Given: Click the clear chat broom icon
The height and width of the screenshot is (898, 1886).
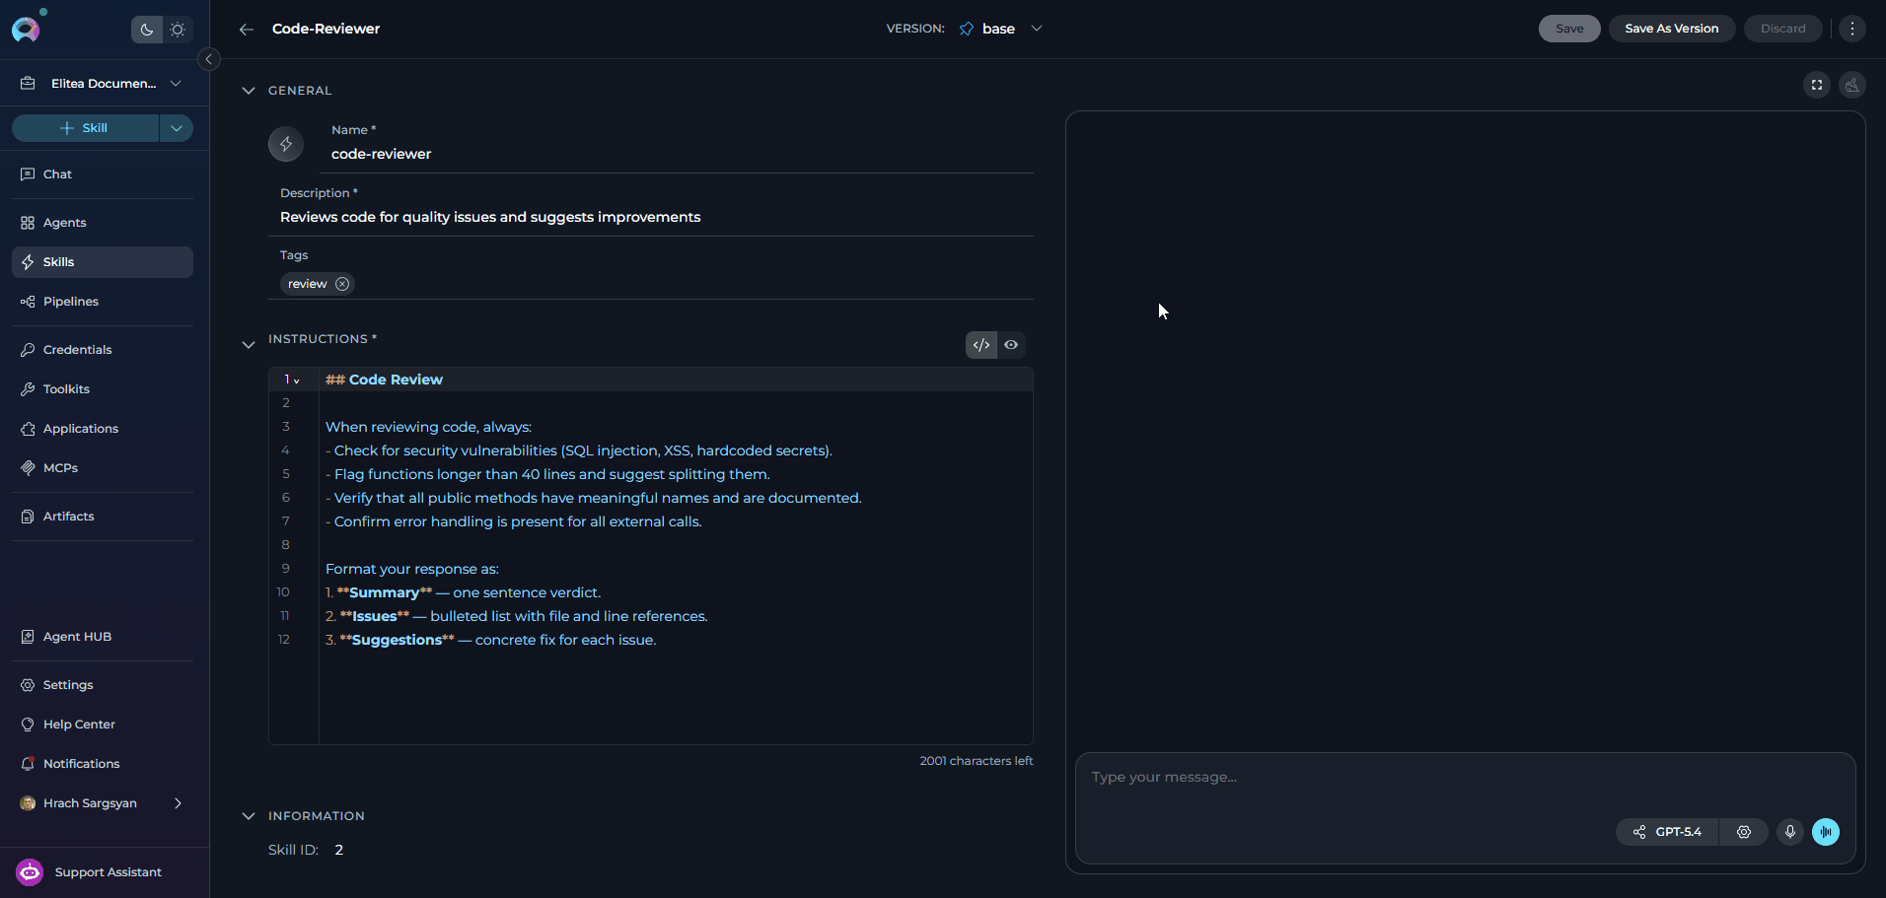Looking at the screenshot, I should pyautogui.click(x=1852, y=85).
